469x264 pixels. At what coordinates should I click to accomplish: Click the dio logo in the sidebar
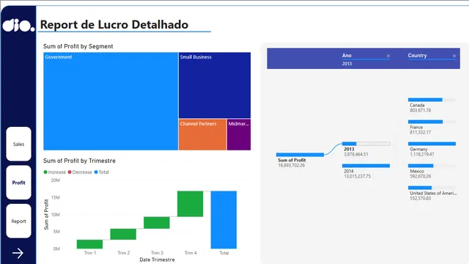pos(18,25)
